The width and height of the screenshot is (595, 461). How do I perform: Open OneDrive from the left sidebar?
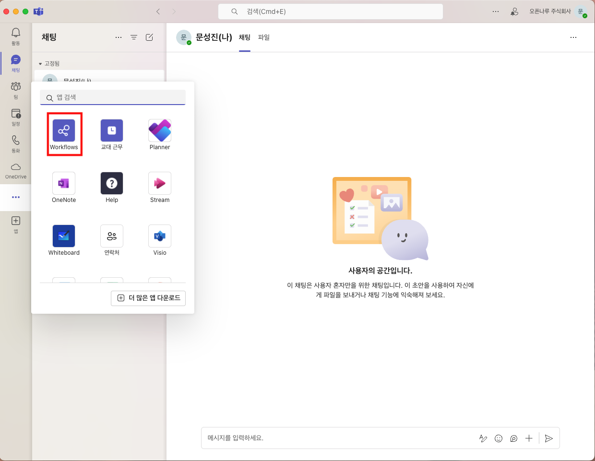pos(16,170)
